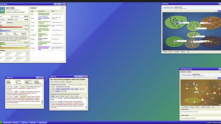Select the Belt equipment row
The image size is (221, 124).
click(47, 14)
